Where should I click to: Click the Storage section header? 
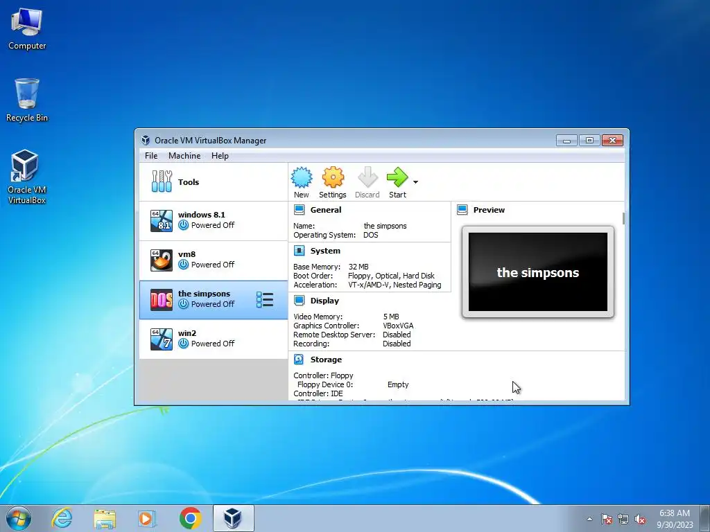point(326,360)
